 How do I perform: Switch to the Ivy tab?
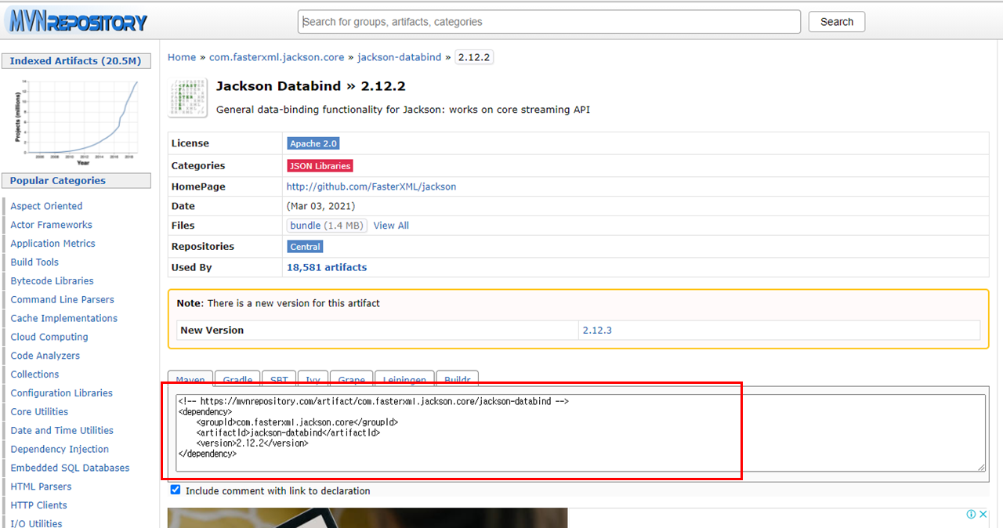pos(313,378)
